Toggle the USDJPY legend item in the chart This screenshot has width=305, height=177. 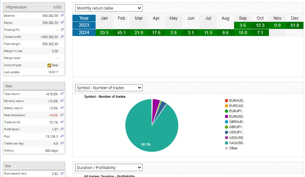(x=236, y=132)
